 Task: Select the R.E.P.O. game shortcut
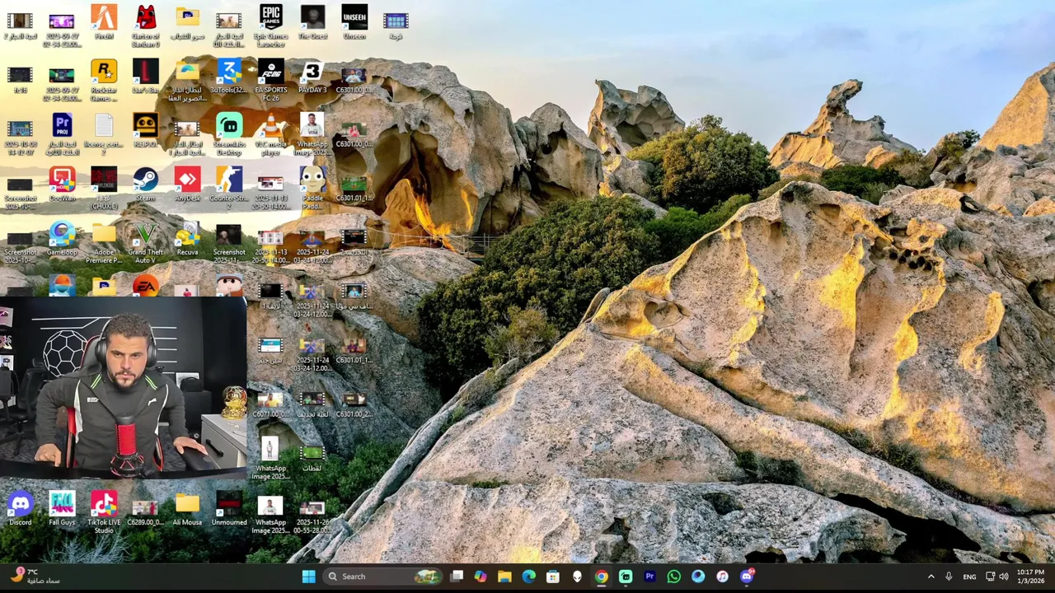(x=145, y=130)
